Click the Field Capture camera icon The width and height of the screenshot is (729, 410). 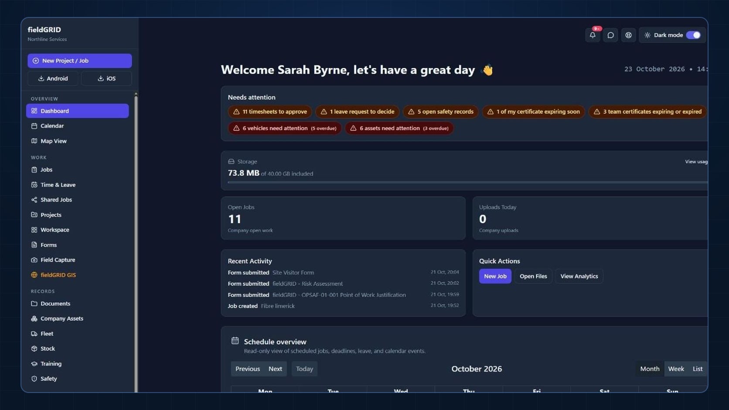tap(34, 260)
